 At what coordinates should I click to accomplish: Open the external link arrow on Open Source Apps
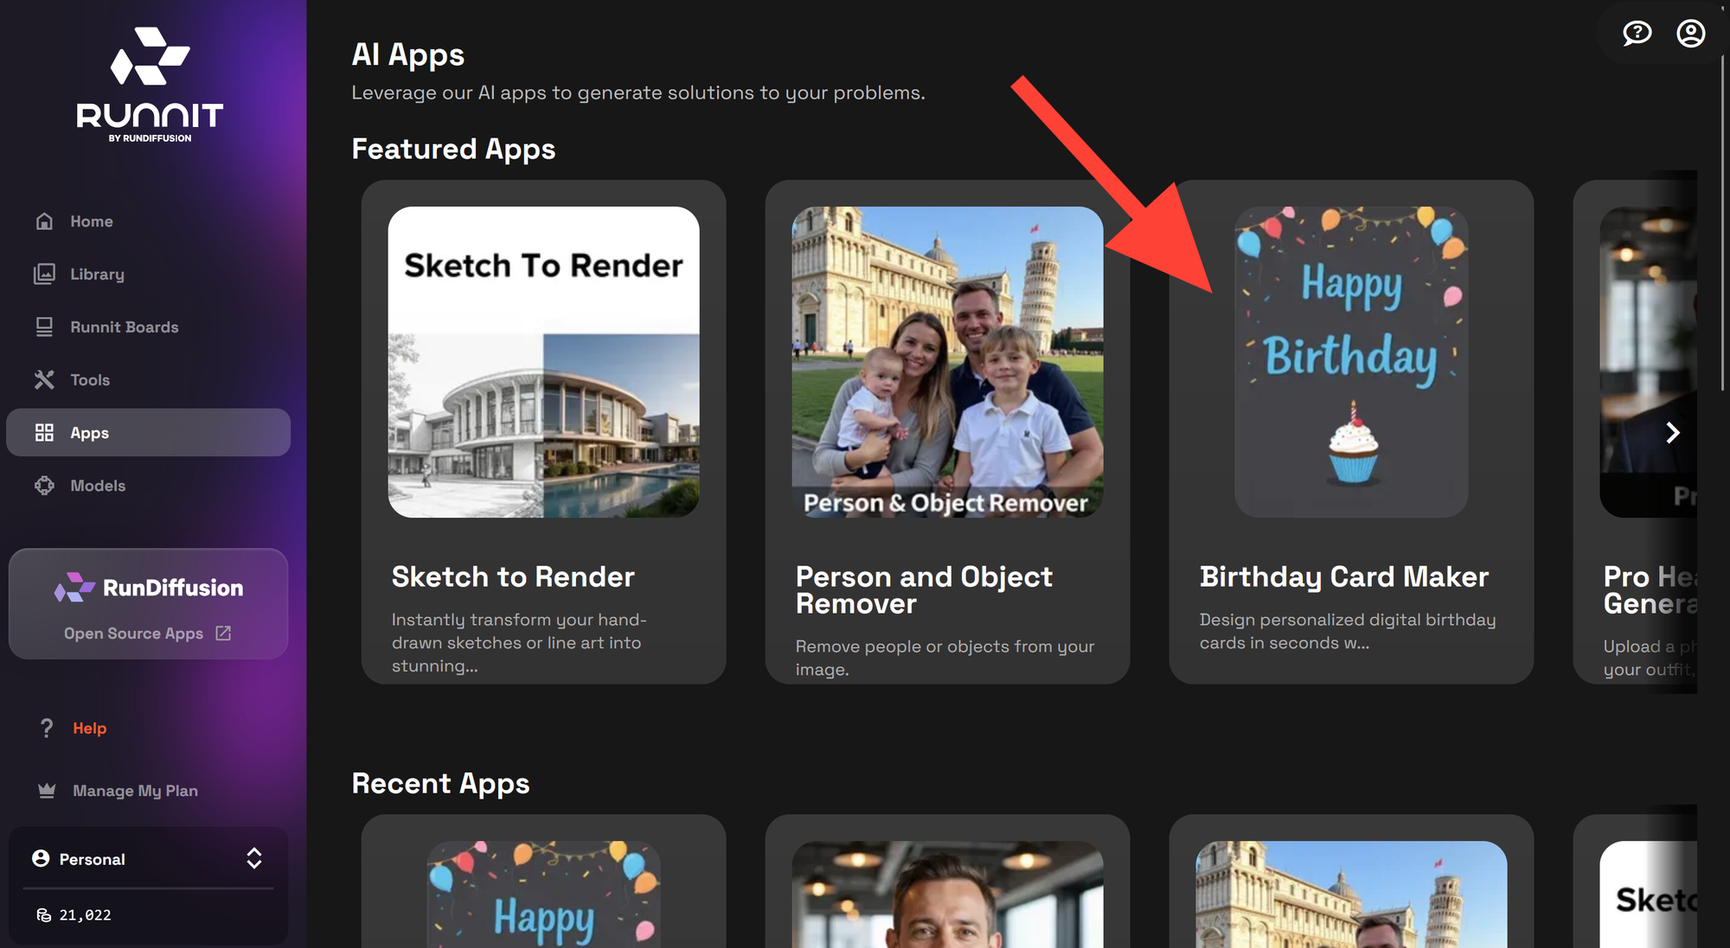pyautogui.click(x=223, y=633)
